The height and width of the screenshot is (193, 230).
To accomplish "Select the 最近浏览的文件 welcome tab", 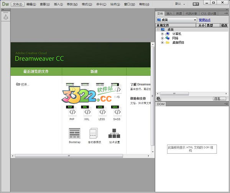I will tap(36, 71).
